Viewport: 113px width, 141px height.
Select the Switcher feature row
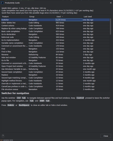(55, 20)
